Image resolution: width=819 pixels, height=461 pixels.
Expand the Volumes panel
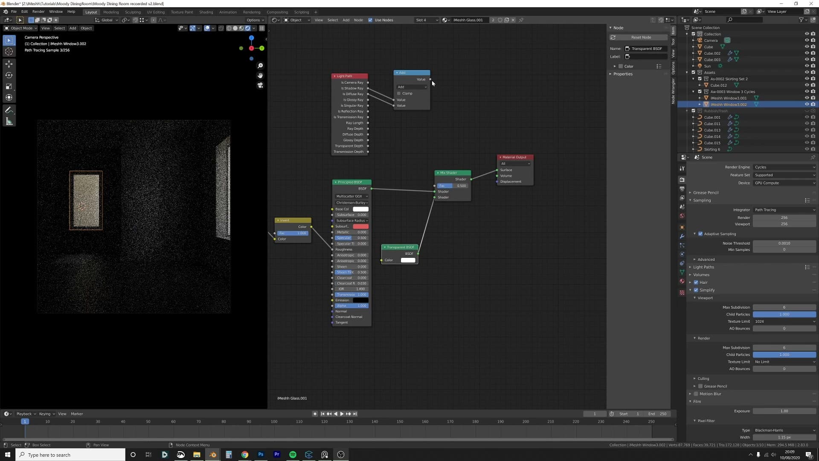(x=701, y=275)
